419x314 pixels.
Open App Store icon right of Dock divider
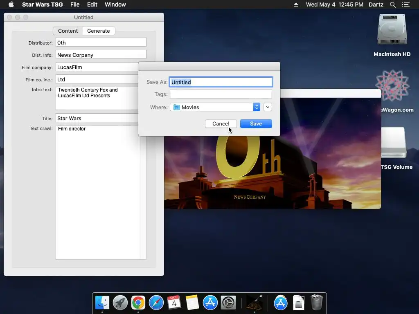point(281,303)
